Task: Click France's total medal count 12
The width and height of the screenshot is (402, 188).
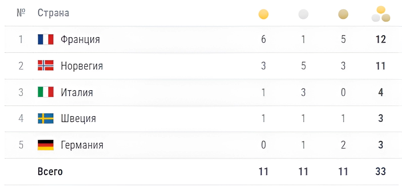Action: click(x=381, y=40)
